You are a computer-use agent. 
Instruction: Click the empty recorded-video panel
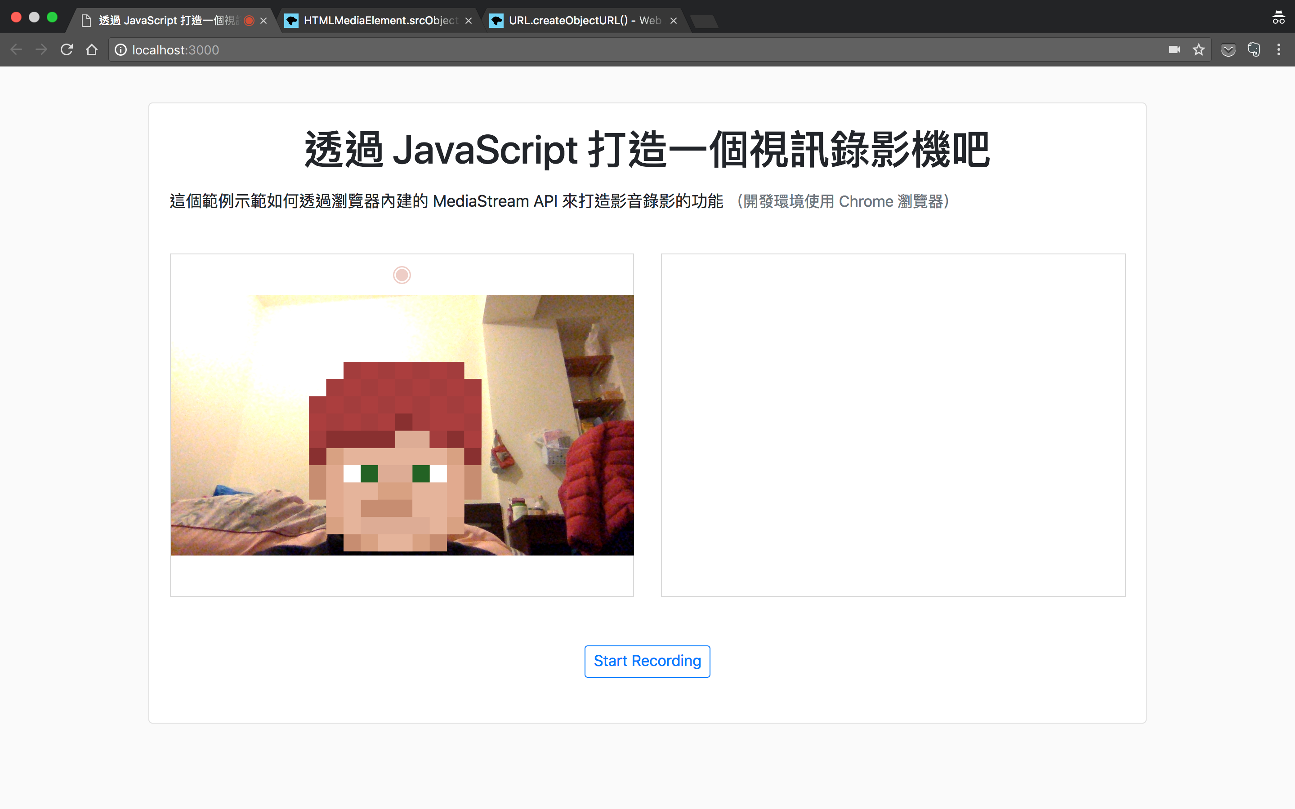coord(893,425)
